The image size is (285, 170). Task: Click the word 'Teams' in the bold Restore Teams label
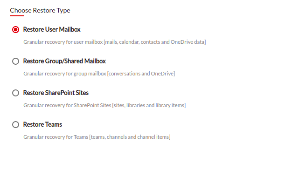pyautogui.click(x=54, y=124)
